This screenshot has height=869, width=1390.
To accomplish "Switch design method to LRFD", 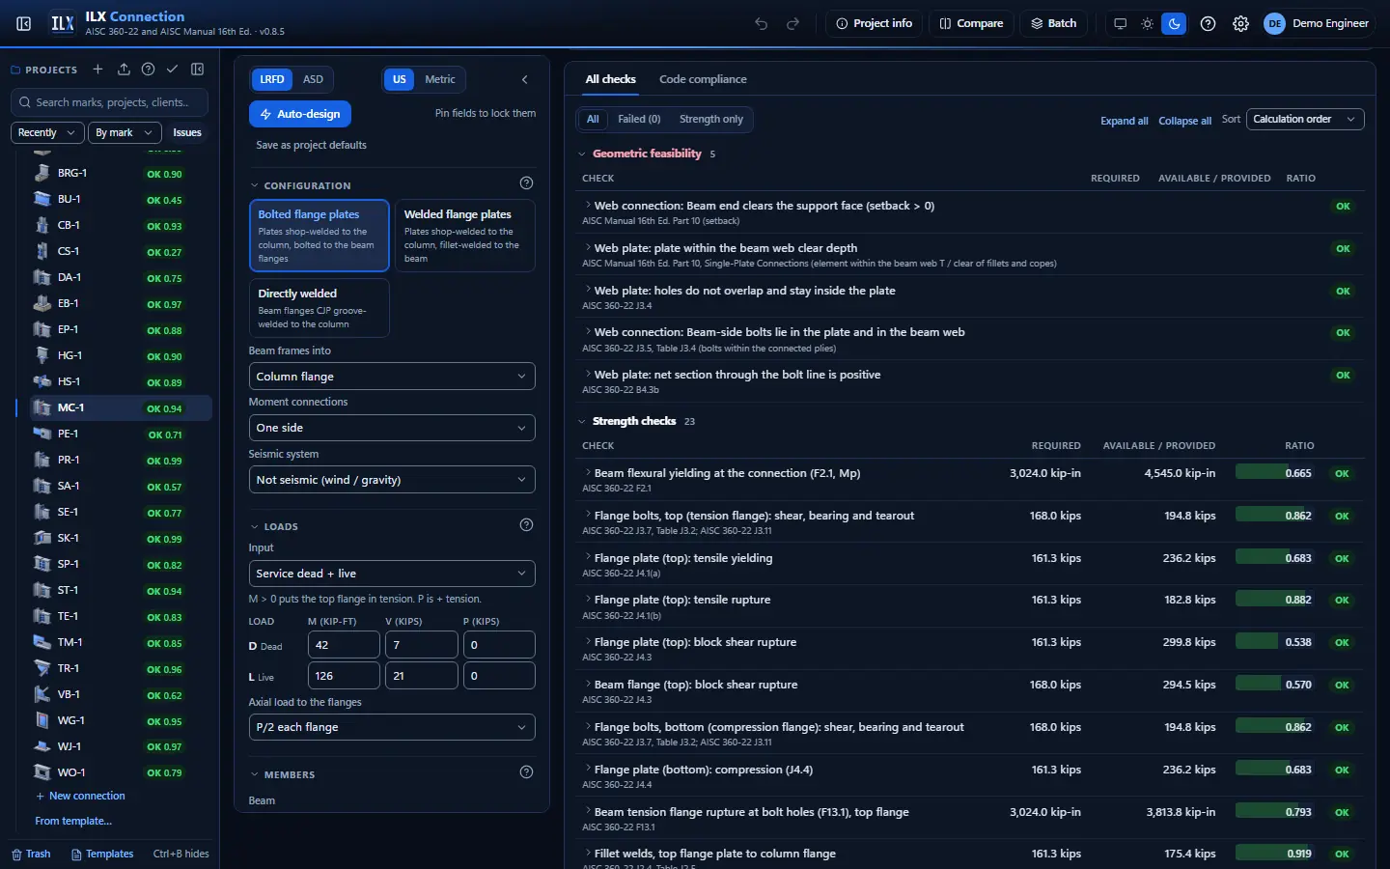I will [x=272, y=79].
